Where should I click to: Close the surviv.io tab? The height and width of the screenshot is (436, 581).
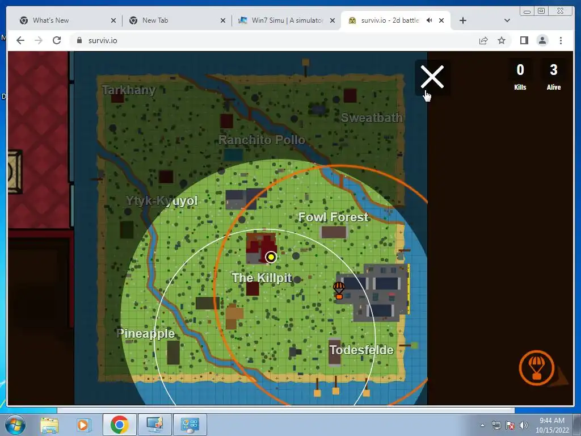[441, 20]
